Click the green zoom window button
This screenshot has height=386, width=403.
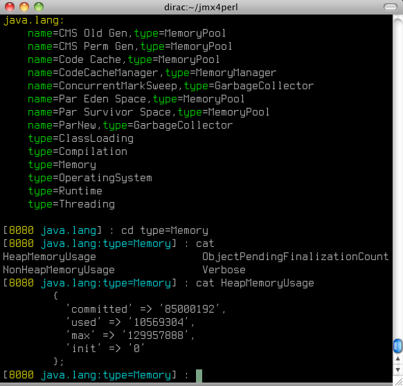pyautogui.click(x=39, y=7)
